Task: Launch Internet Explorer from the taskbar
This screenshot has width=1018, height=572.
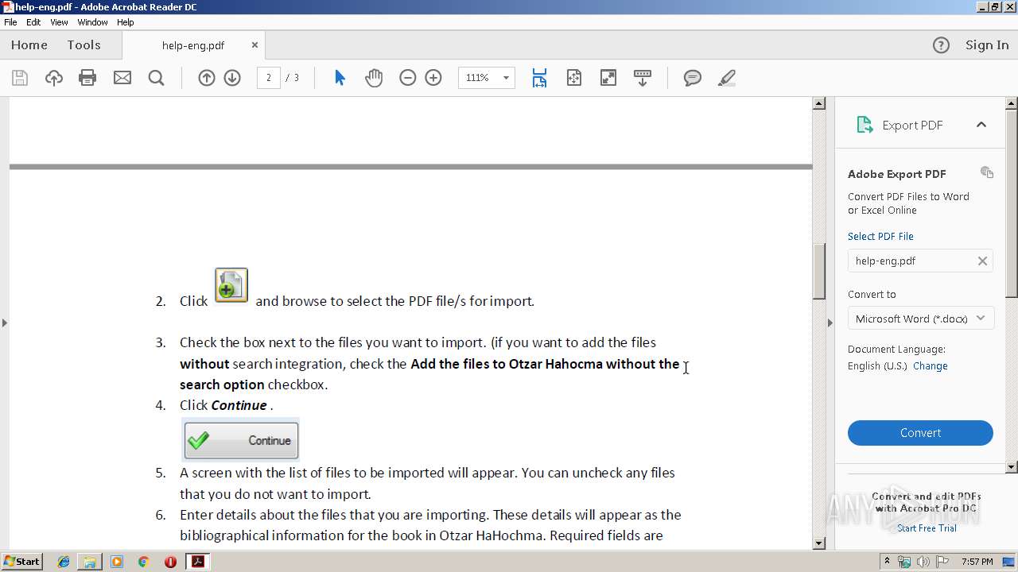Action: pos(64,562)
